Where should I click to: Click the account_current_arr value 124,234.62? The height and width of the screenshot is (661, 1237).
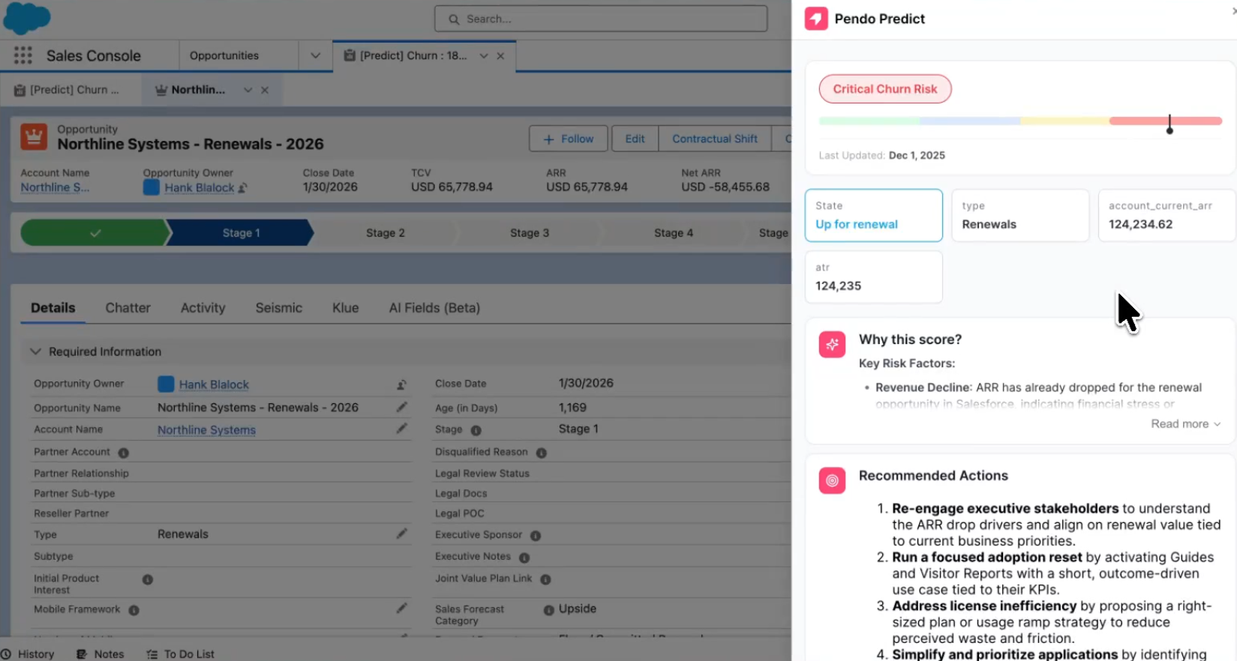1140,224
